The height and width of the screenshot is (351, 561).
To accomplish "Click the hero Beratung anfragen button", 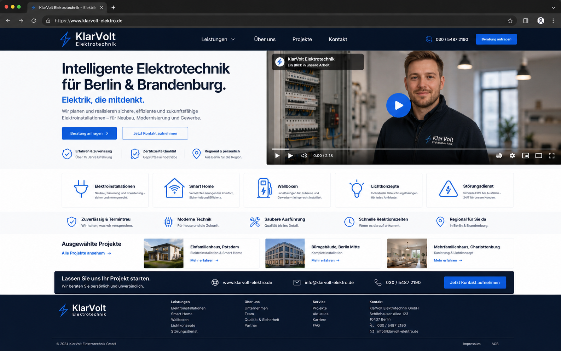I will (89, 133).
